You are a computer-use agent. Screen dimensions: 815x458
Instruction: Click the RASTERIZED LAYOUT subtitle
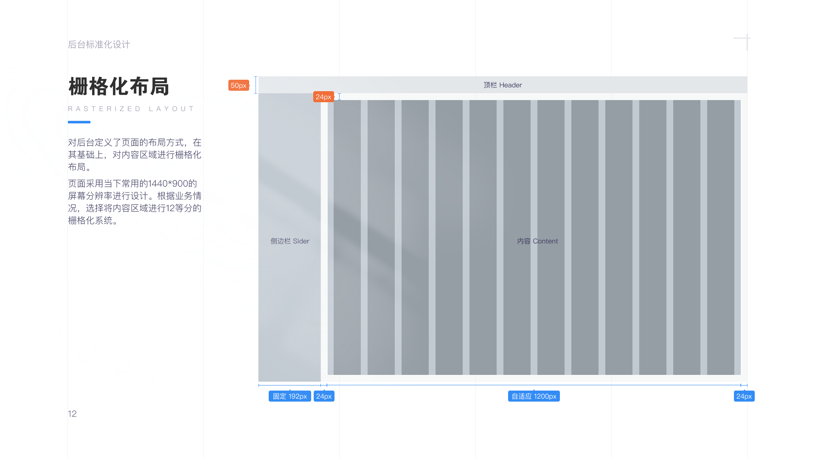(x=131, y=109)
